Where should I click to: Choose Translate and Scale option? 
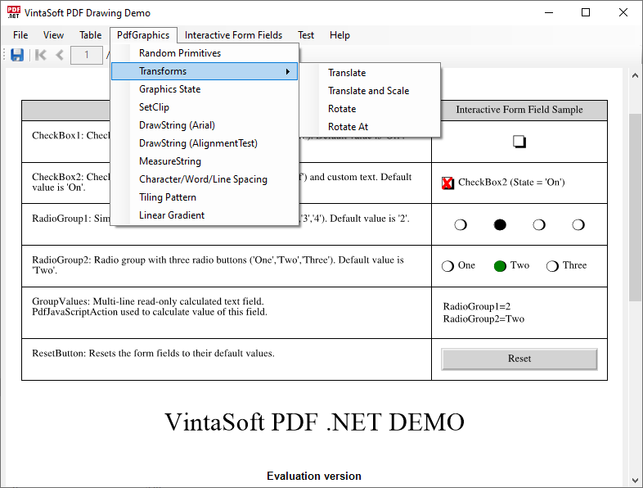[x=368, y=91]
